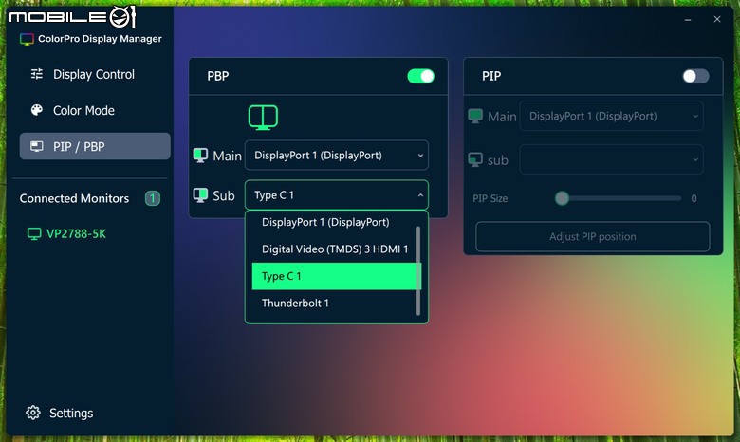Click the PBP Sub monitor icon
The height and width of the screenshot is (442, 740).
point(200,195)
